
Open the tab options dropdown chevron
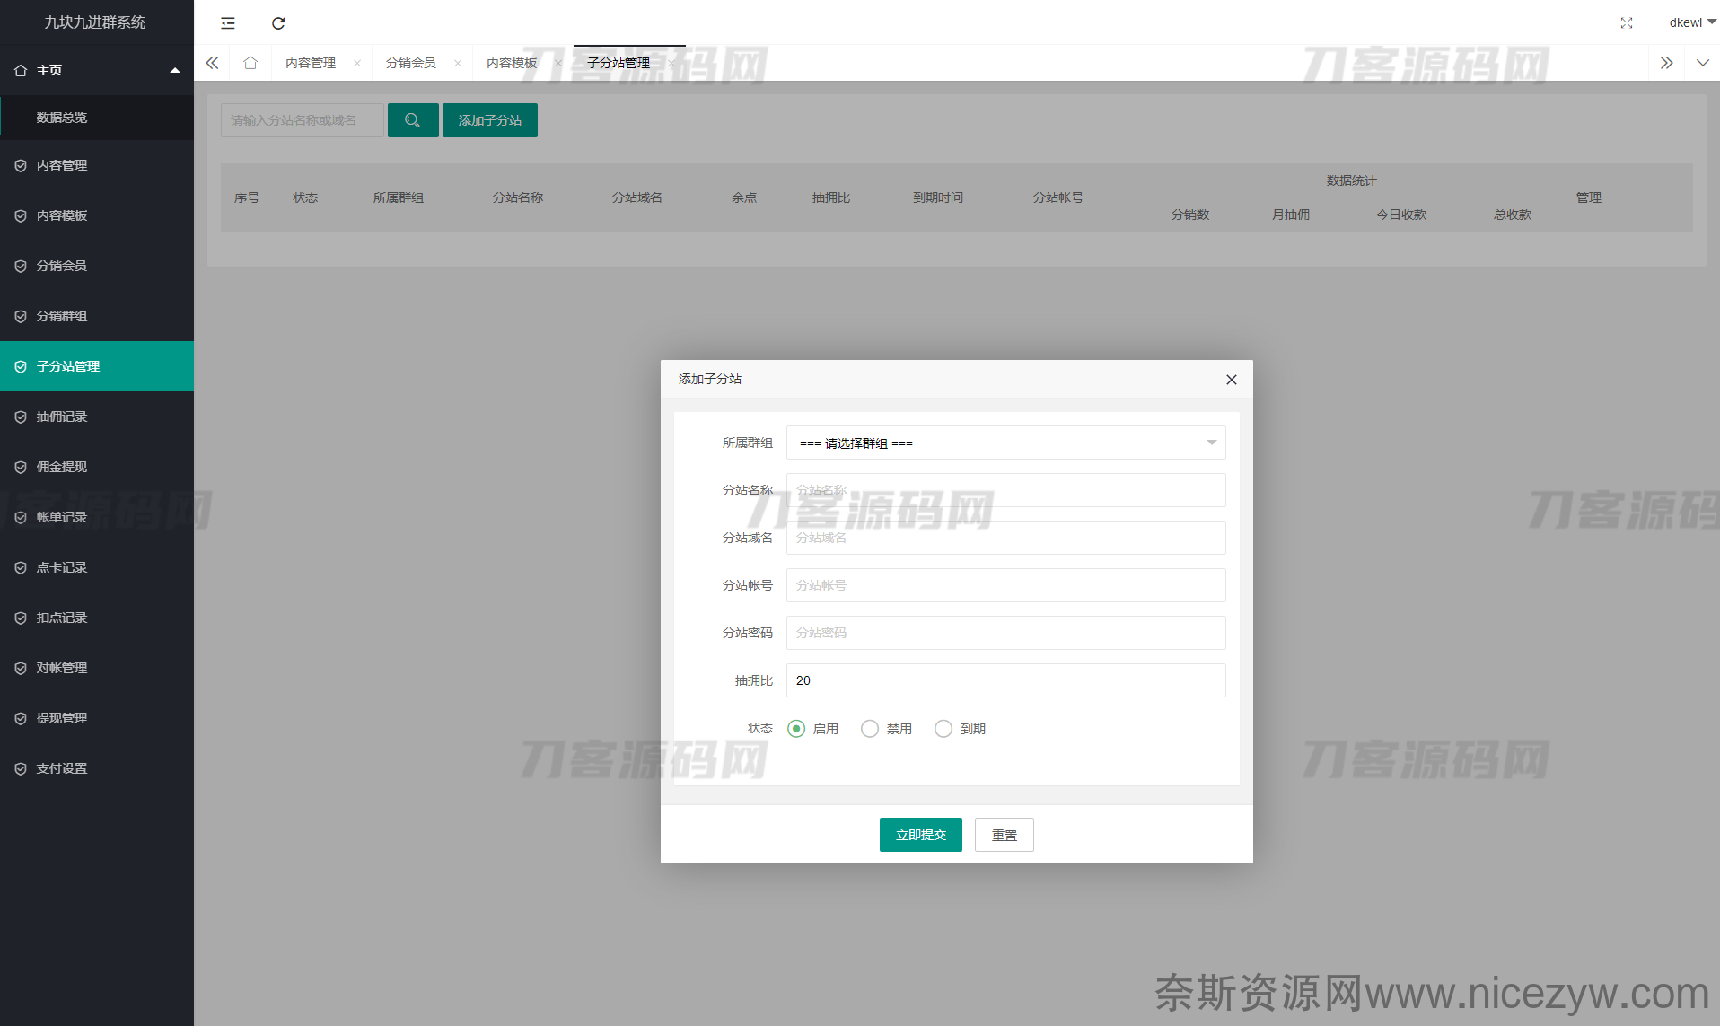1702,63
